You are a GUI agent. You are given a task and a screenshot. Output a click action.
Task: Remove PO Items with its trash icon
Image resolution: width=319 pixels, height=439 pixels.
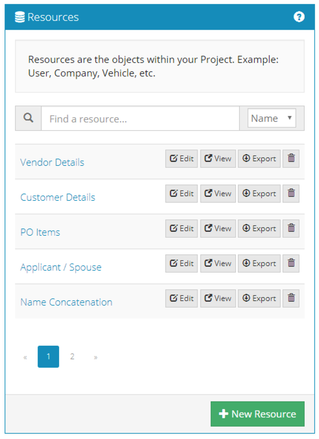[291, 229]
